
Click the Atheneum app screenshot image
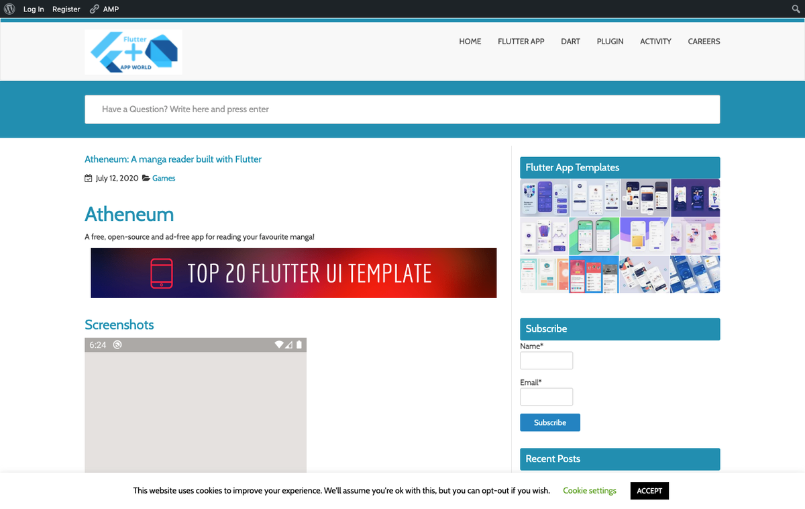(195, 406)
